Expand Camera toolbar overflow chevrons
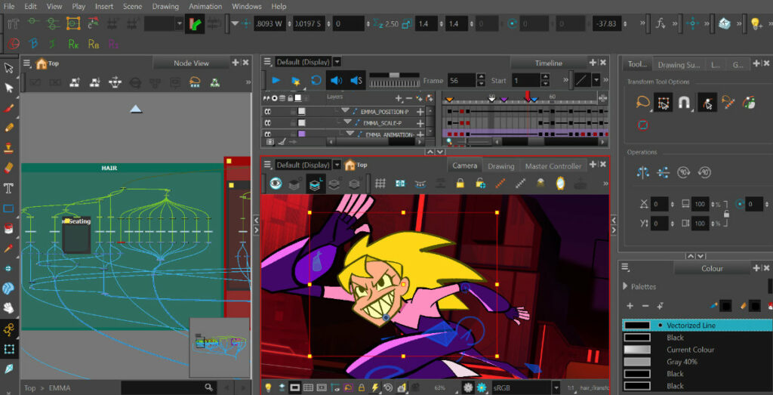Image resolution: width=773 pixels, height=395 pixels. pyautogui.click(x=605, y=184)
